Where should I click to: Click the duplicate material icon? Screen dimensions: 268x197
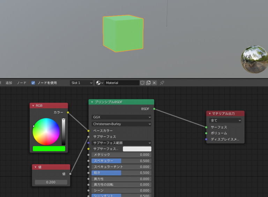point(148,83)
